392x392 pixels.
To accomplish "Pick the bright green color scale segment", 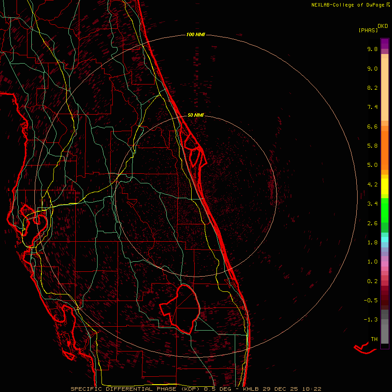I will (385, 210).
